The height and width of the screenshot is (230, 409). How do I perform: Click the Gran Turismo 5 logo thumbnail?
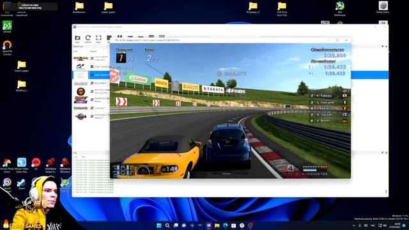tap(81, 66)
